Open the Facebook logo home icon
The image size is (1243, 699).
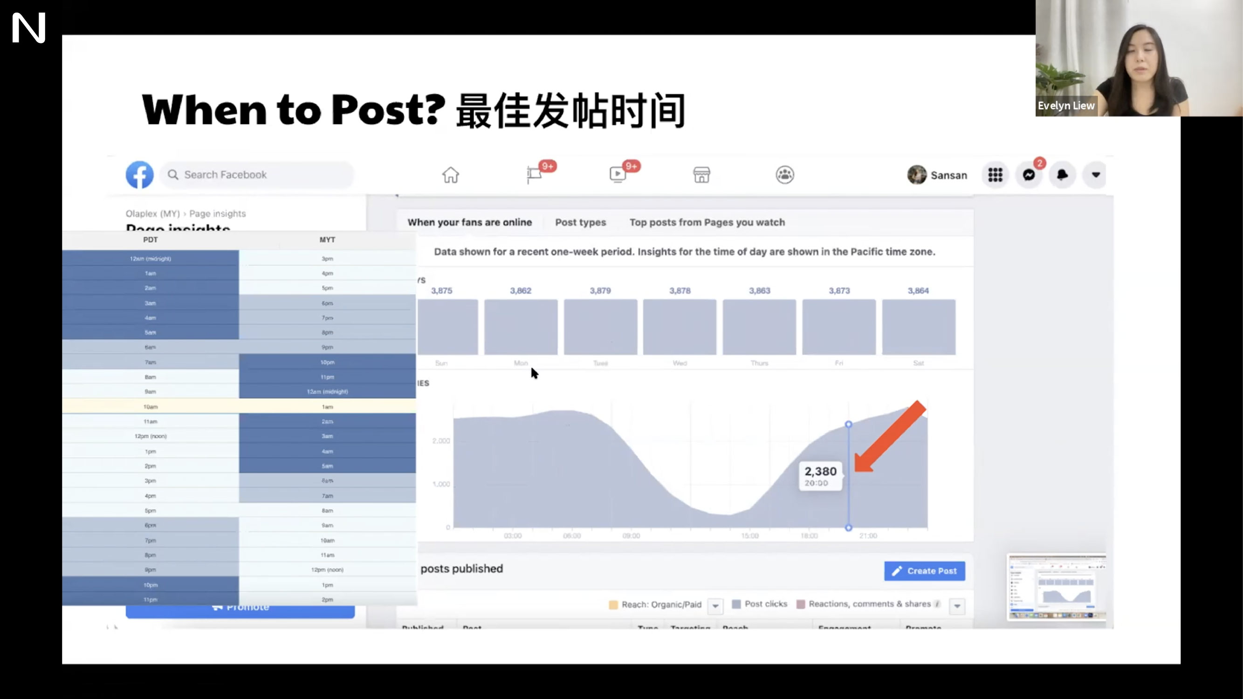pyautogui.click(x=139, y=175)
